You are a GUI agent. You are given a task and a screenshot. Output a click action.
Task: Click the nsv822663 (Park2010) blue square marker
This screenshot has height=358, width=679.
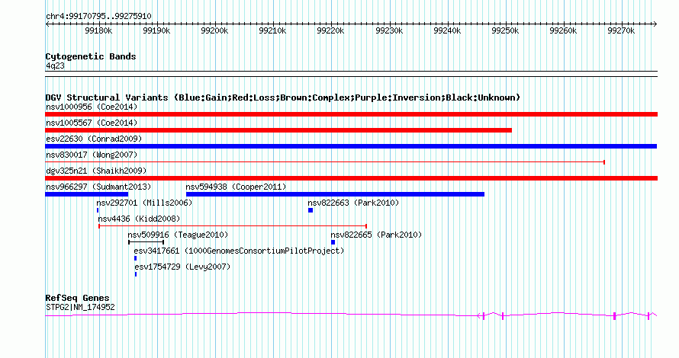[x=311, y=210]
